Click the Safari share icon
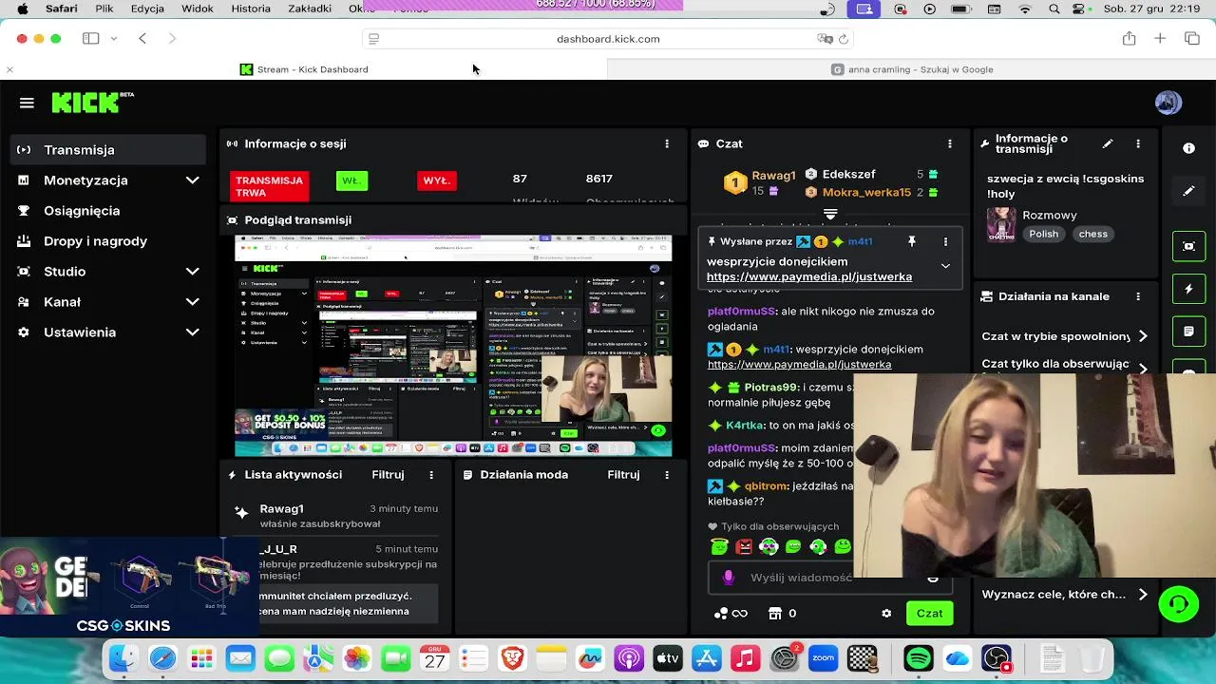 click(1129, 38)
